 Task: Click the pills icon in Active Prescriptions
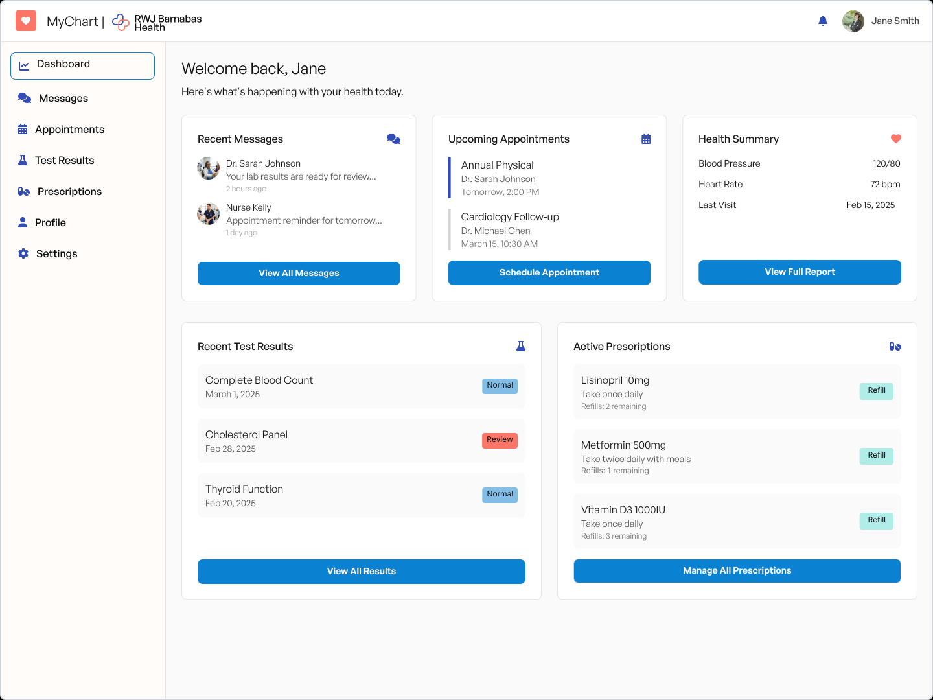[x=895, y=346]
